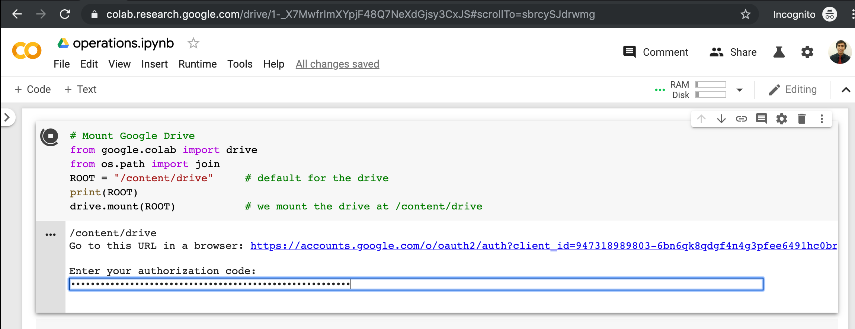
Task: Move cell down with arrow icon
Action: point(721,119)
